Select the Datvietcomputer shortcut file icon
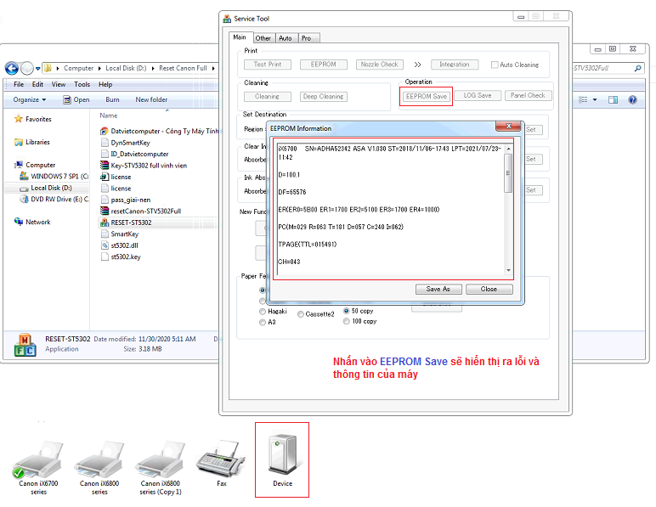The width and height of the screenshot is (656, 507). click(x=105, y=132)
